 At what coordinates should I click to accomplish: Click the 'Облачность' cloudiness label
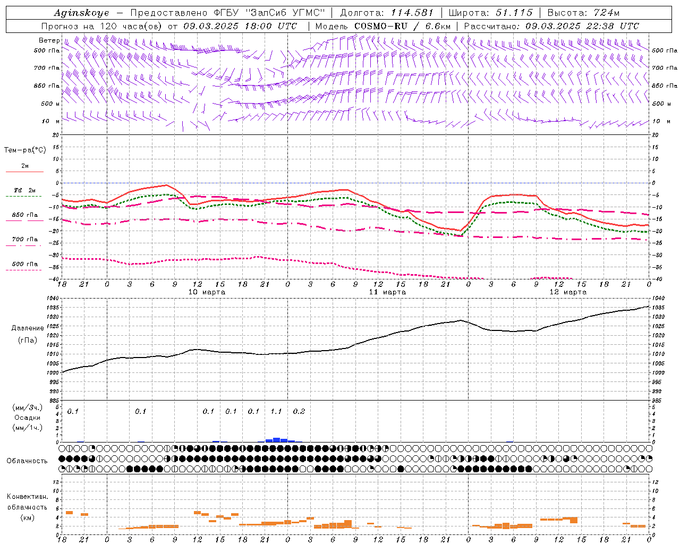(x=27, y=461)
